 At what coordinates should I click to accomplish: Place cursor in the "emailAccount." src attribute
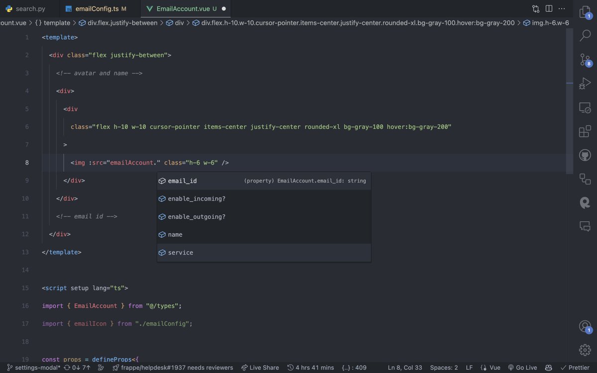tap(133, 163)
